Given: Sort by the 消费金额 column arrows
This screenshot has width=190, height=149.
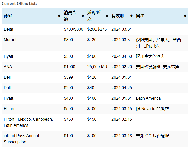Looking at the screenshot, I should click(83, 16).
